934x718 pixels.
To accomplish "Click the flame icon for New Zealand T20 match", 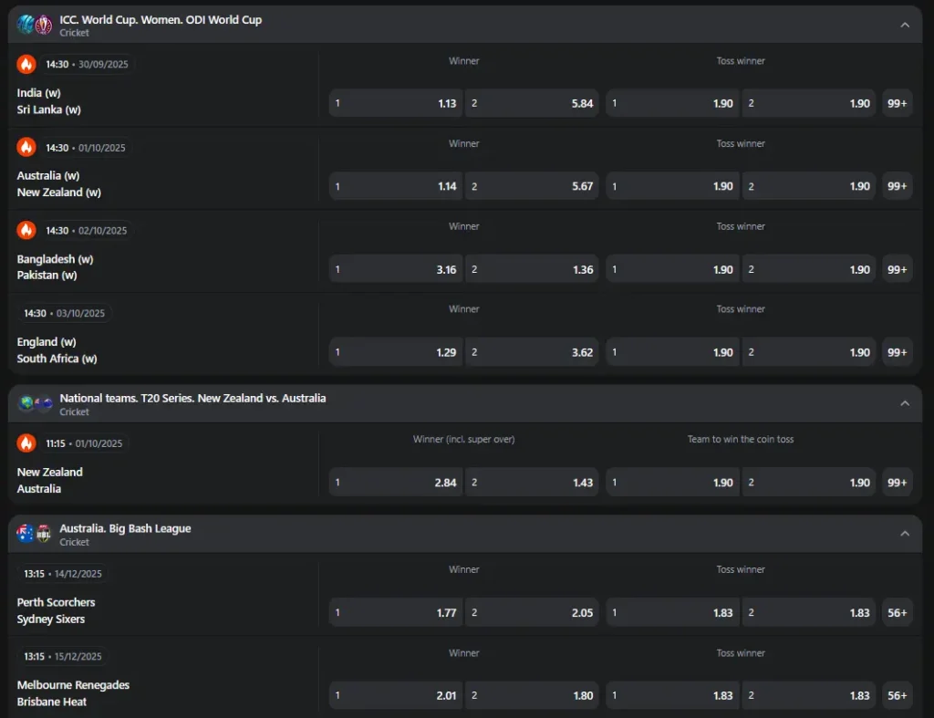I will [26, 443].
